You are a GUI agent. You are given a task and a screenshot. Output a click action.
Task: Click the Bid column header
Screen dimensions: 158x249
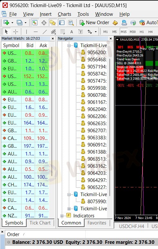28,45
